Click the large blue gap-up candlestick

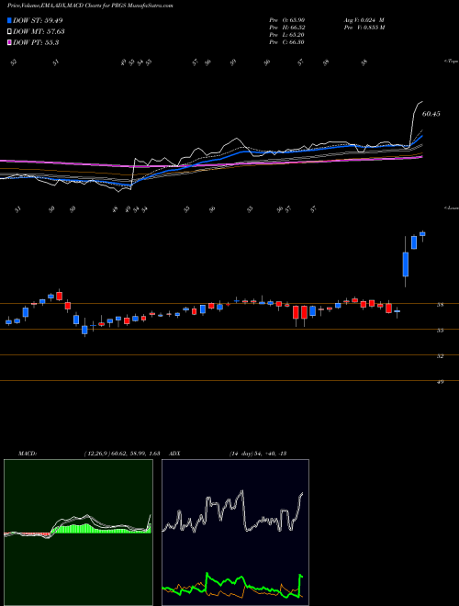point(405,264)
